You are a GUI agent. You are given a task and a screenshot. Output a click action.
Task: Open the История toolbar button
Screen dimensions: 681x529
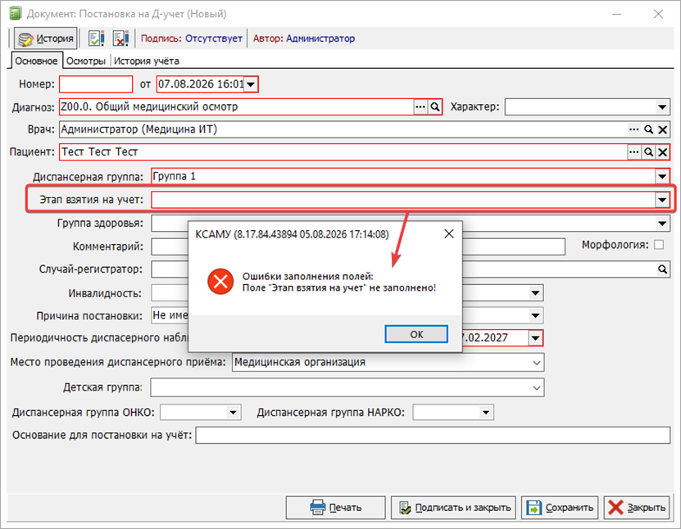click(x=46, y=38)
